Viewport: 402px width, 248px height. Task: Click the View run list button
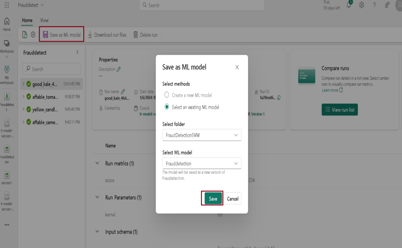click(340, 110)
